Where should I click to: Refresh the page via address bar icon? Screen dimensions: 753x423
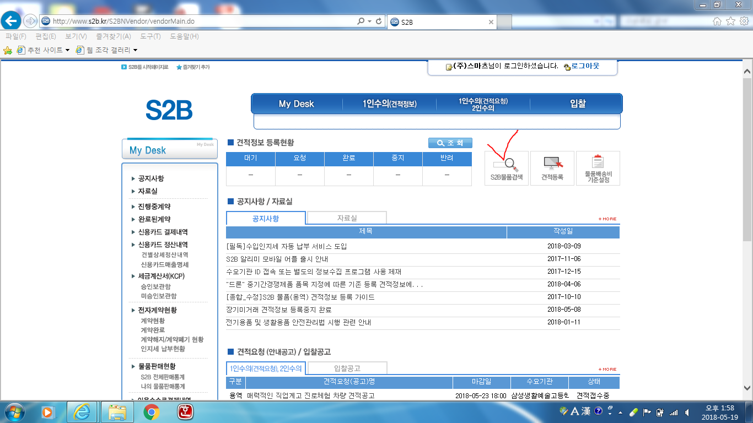(x=379, y=21)
